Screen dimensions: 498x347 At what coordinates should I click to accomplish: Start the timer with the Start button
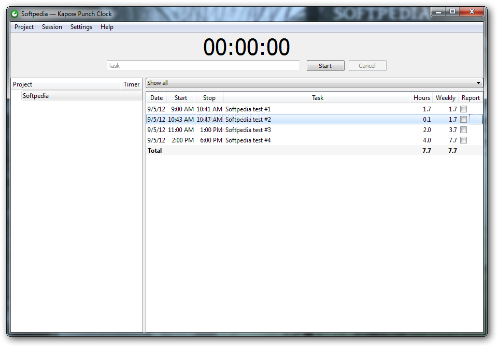click(x=325, y=66)
